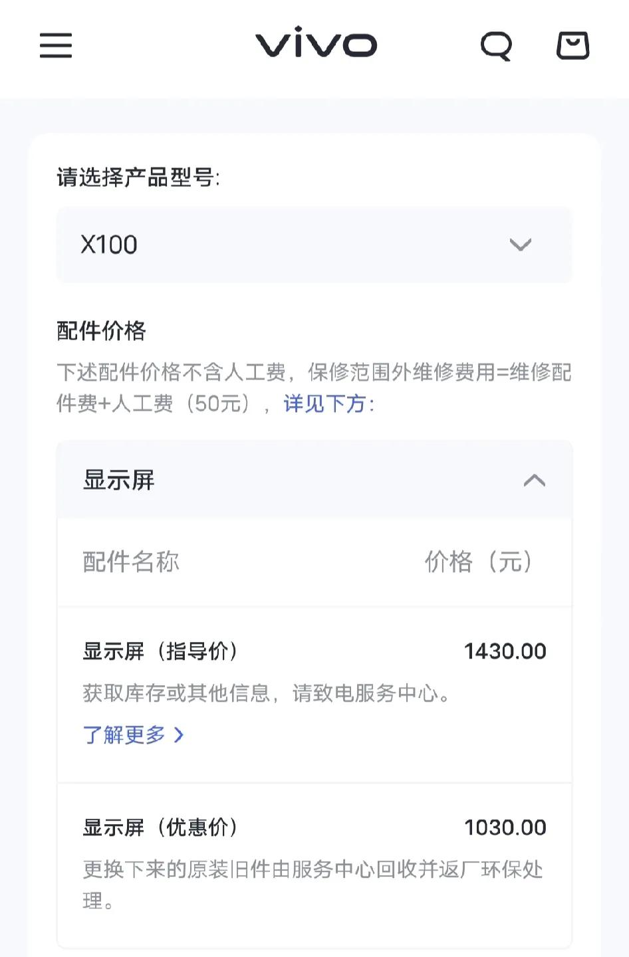629x957 pixels.
Task: Tap the 1030.00 price value
Action: point(505,827)
